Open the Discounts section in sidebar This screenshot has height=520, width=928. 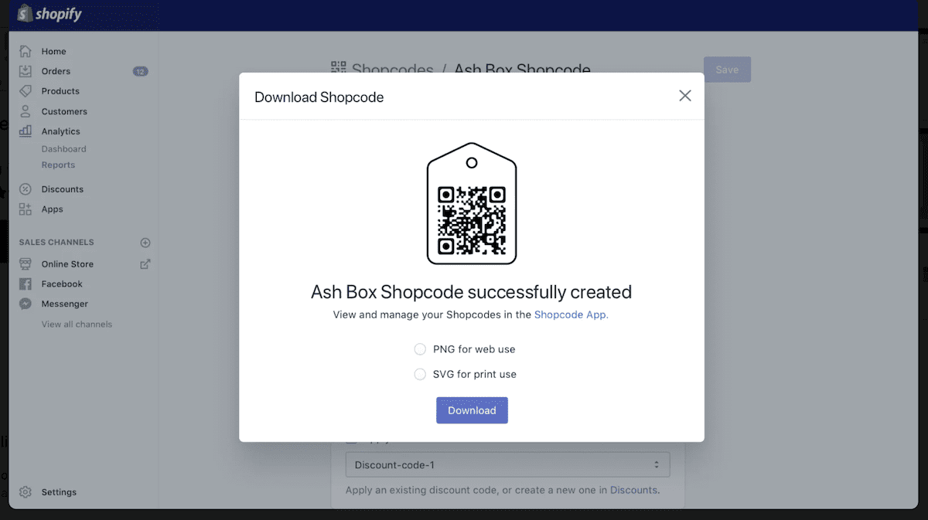[63, 189]
